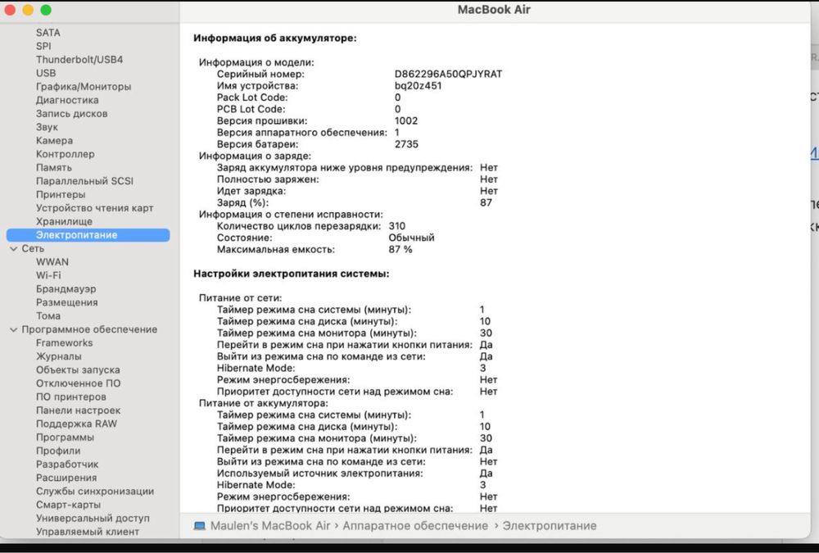Select Устройство чтения карт item

coord(94,208)
